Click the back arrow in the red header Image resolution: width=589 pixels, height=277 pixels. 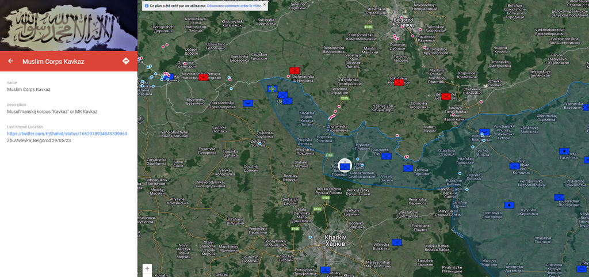[x=10, y=61]
